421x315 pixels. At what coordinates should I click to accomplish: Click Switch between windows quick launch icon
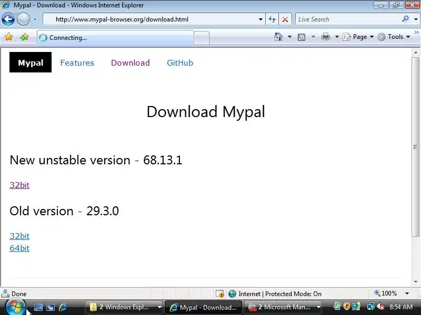[51, 308]
